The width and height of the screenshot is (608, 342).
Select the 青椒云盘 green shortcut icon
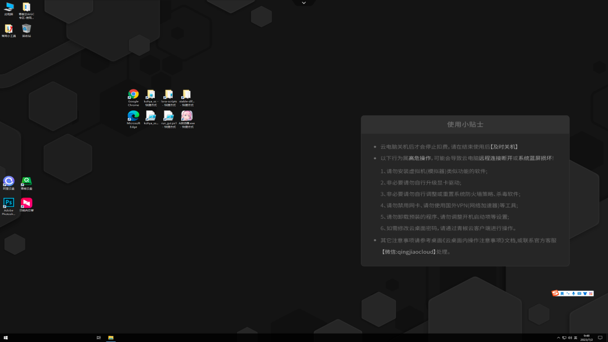(x=26, y=183)
